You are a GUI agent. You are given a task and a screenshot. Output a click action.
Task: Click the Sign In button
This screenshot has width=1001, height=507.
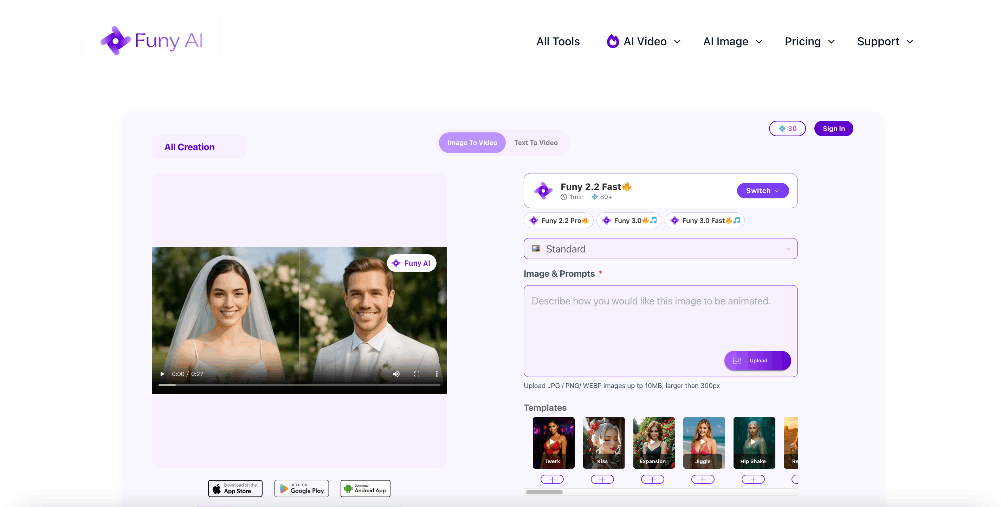[833, 129]
